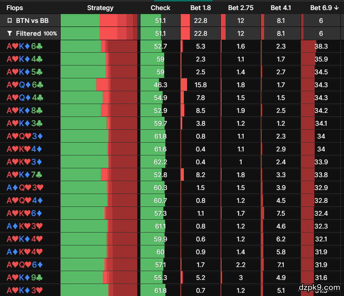Viewport: 344px width, 296px height.
Task: Select the A♦Q♥3♥ flop row
Action: (24, 188)
